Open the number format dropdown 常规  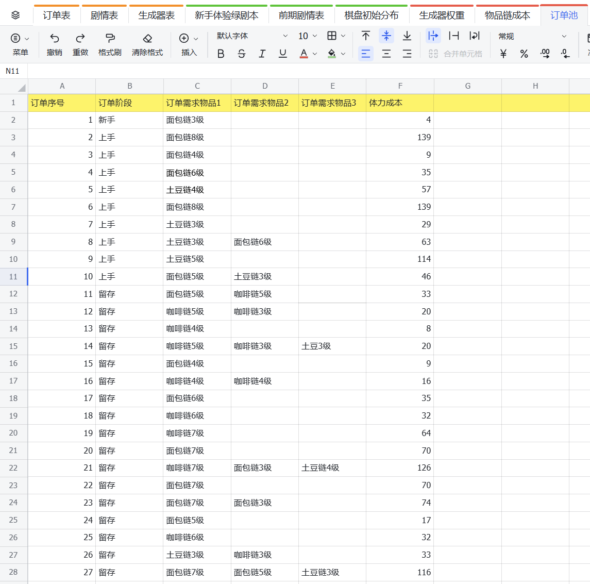click(x=532, y=36)
